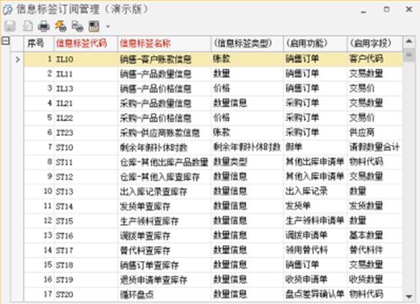Screen dimensions: 420x304
Task: Click the quick print lightning icon
Action: click(61, 26)
